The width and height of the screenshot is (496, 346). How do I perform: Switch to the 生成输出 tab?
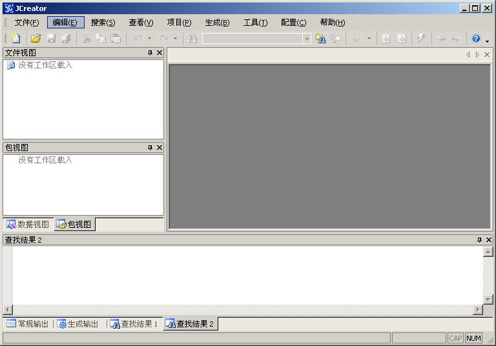point(78,324)
